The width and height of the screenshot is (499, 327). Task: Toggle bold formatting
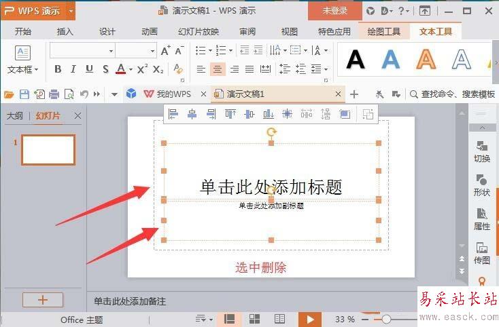click(58, 69)
